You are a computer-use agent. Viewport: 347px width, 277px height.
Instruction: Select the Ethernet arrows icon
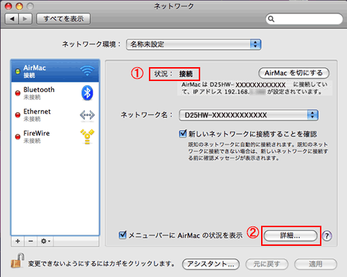tap(87, 115)
